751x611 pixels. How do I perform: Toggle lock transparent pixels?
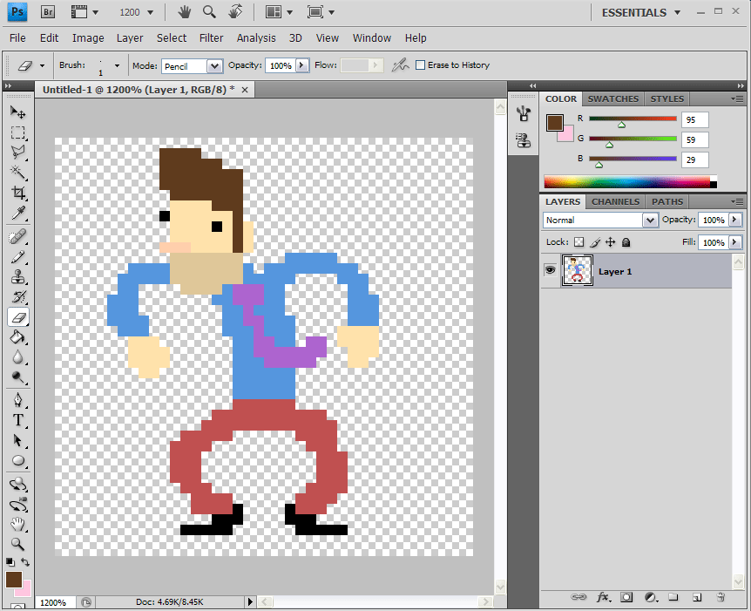(x=578, y=242)
